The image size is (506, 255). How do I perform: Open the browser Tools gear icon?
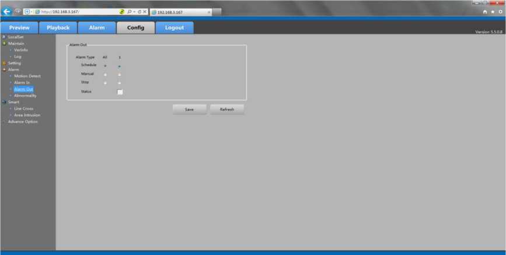[500, 12]
